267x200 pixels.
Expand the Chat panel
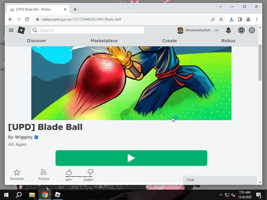[x=220, y=180]
